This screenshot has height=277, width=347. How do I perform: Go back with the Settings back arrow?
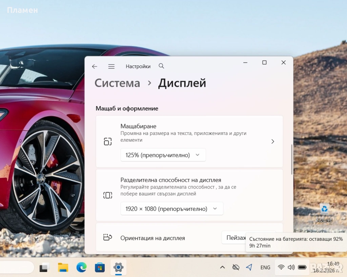tap(95, 66)
